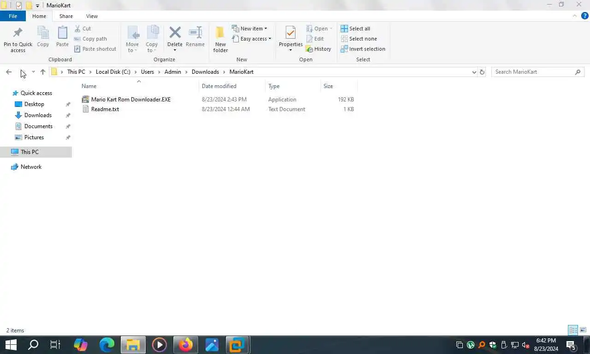Open the File menu
Screen dimensions: 590x354
click(13, 16)
